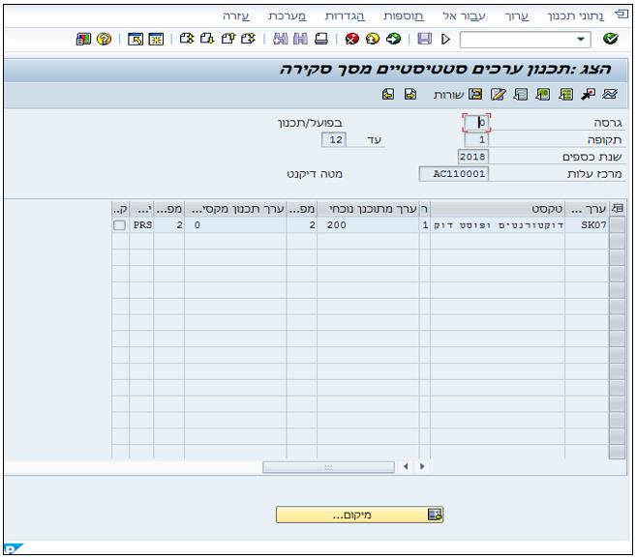Screen dimensions: 637x559
Task: Open the נתוני תכנון menu
Action: tap(576, 15)
